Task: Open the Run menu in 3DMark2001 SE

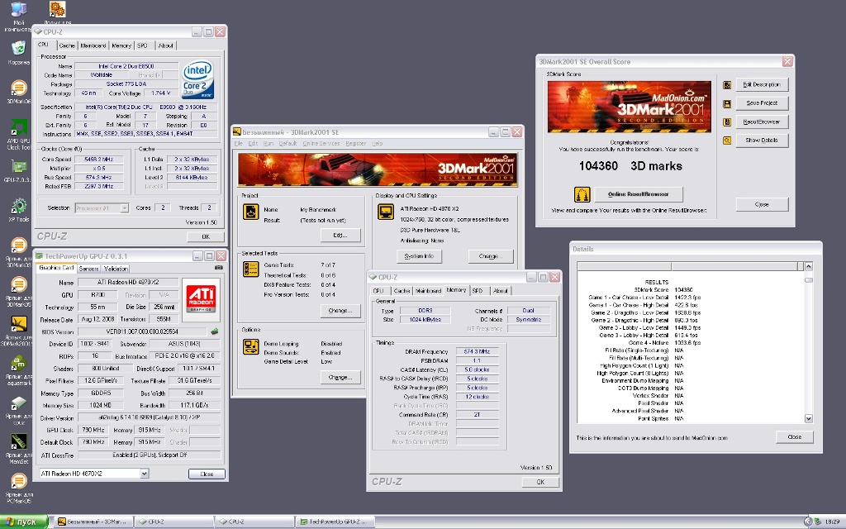Action: 269,144
